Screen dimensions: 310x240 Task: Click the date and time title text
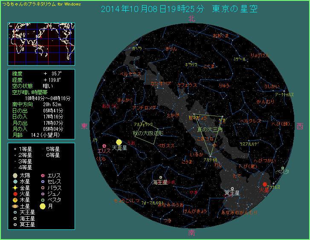tap(179, 9)
